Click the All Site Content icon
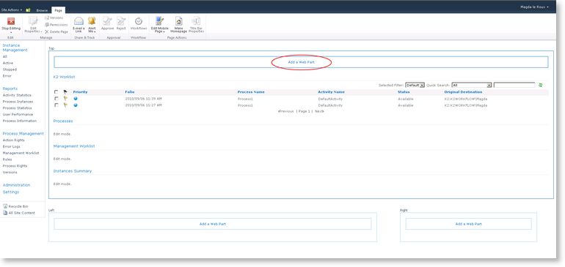This screenshot has width=565, height=267. coord(5,213)
